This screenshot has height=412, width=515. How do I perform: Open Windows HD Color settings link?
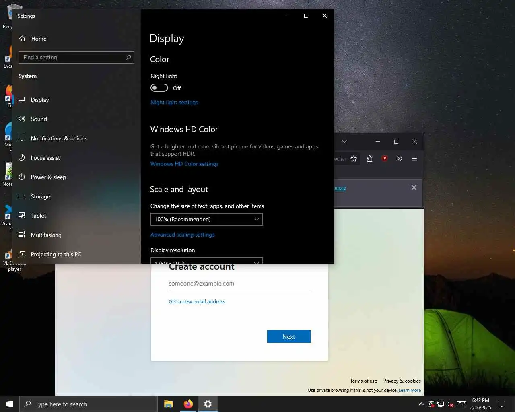tap(185, 164)
